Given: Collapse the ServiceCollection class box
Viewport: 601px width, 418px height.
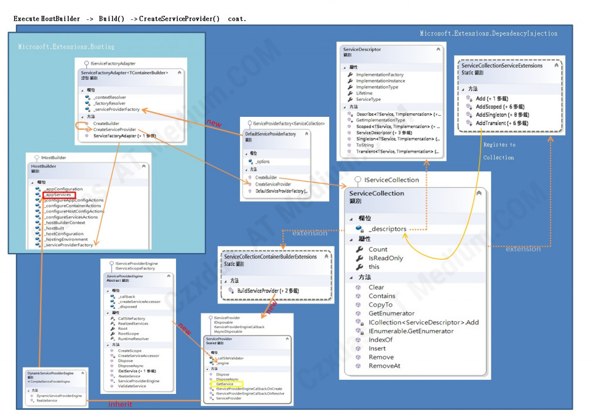Looking at the screenshot, I should (479, 193).
